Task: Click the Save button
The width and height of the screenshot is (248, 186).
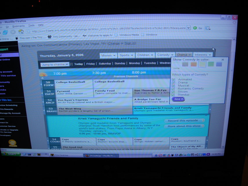Action: [x=178, y=99]
